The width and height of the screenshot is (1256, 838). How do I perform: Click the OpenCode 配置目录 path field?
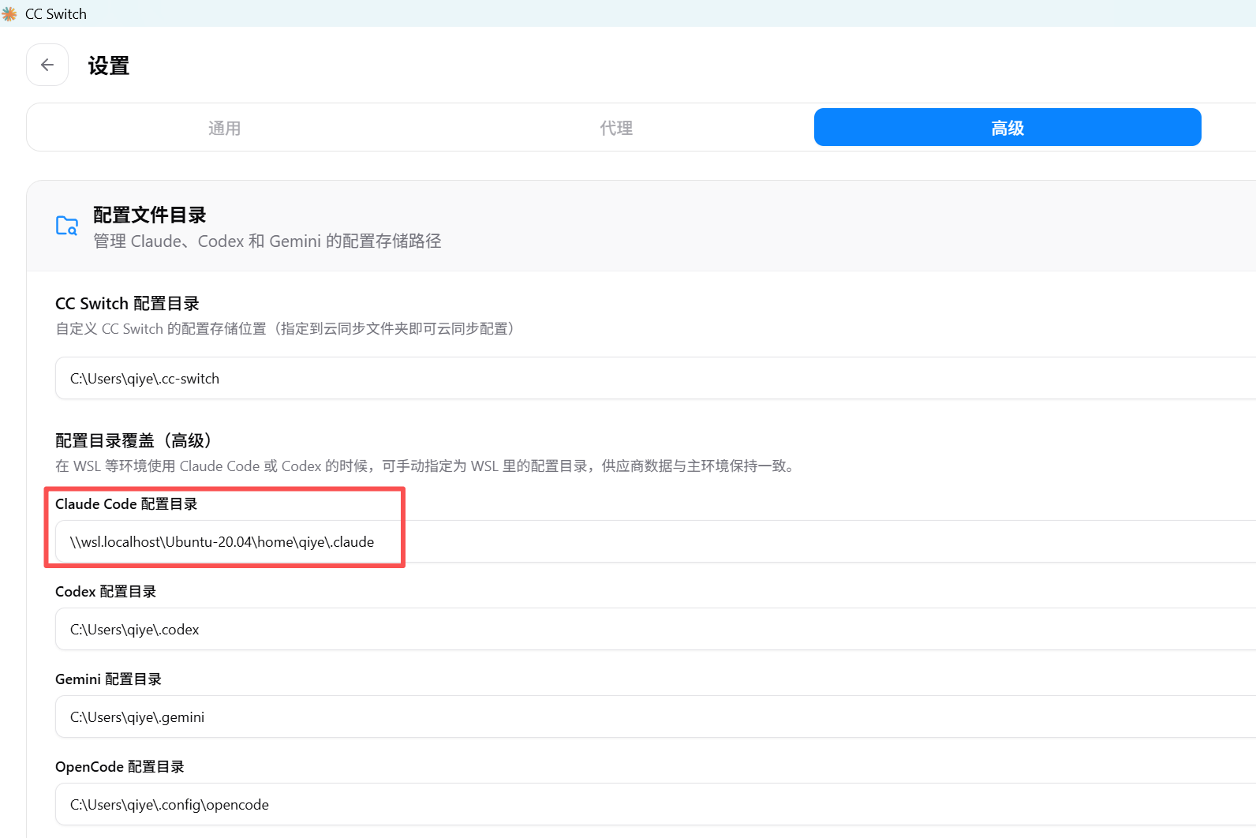click(x=631, y=805)
